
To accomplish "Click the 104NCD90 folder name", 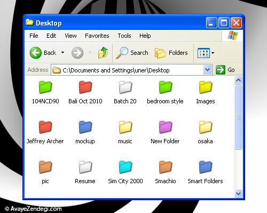I will [x=45, y=101].
